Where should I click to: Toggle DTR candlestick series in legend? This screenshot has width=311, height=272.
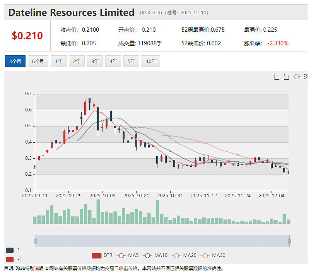(102, 255)
